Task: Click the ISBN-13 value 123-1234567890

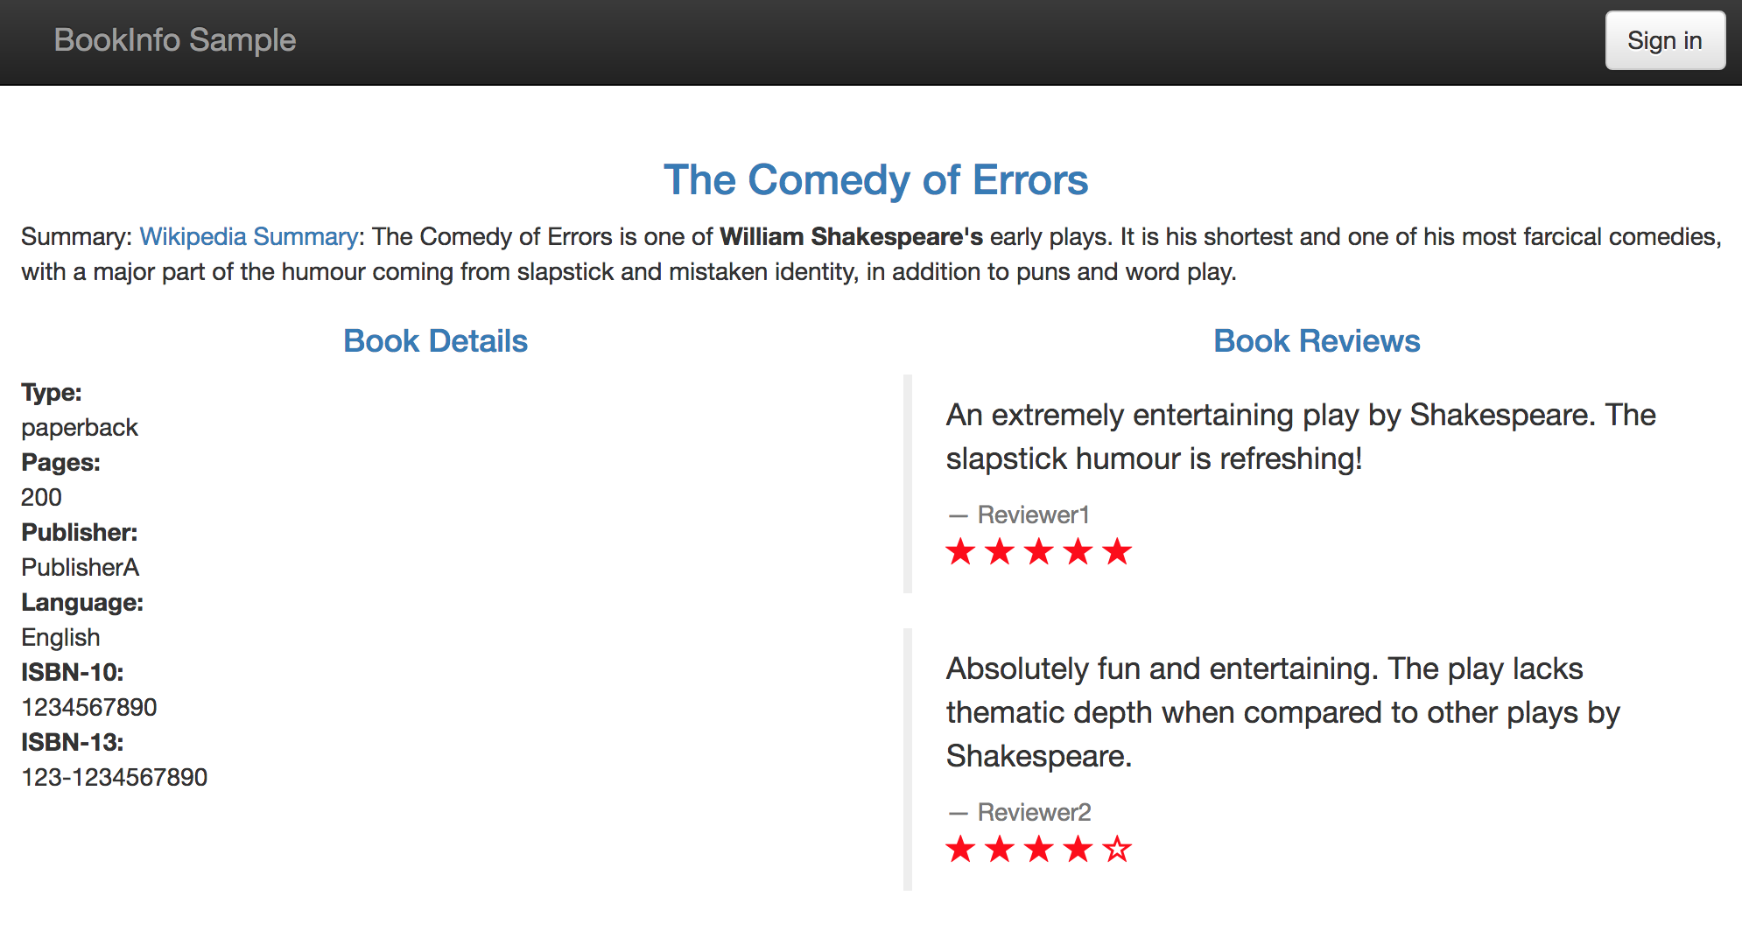Action: click(115, 778)
